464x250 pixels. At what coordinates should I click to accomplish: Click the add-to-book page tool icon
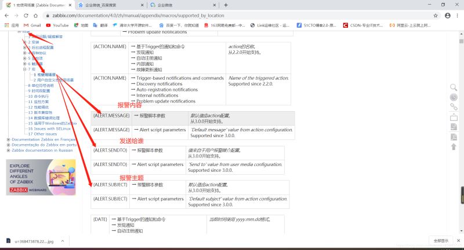coord(454,117)
